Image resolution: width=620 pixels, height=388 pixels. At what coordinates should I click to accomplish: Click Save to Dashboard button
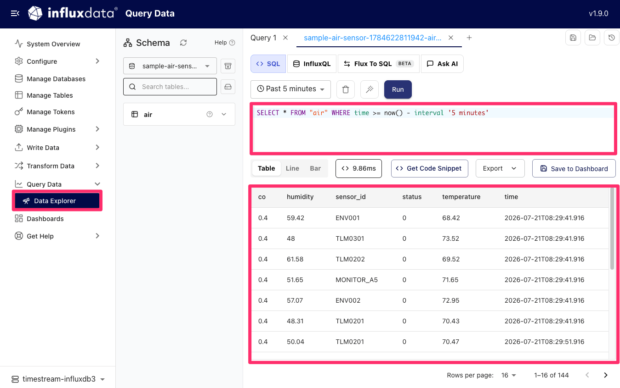574,168
